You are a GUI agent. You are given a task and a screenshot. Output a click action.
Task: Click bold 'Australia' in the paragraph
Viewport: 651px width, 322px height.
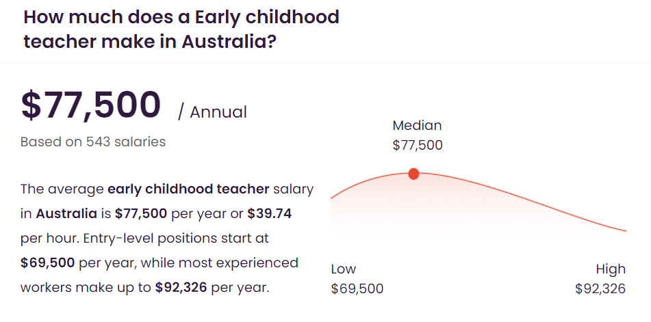pos(66,214)
